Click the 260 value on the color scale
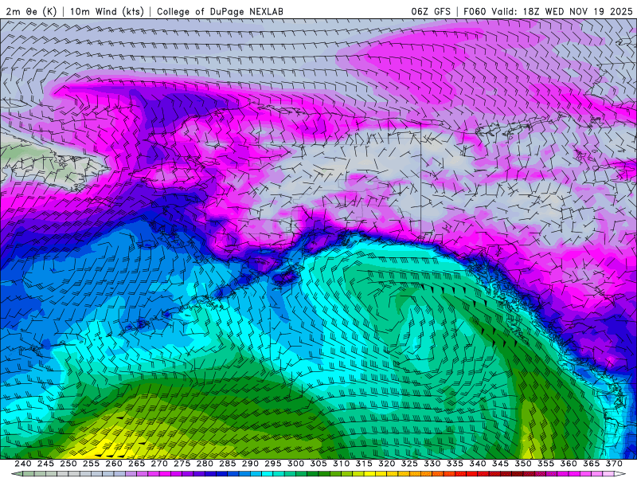637x478 pixels. pos(114,464)
